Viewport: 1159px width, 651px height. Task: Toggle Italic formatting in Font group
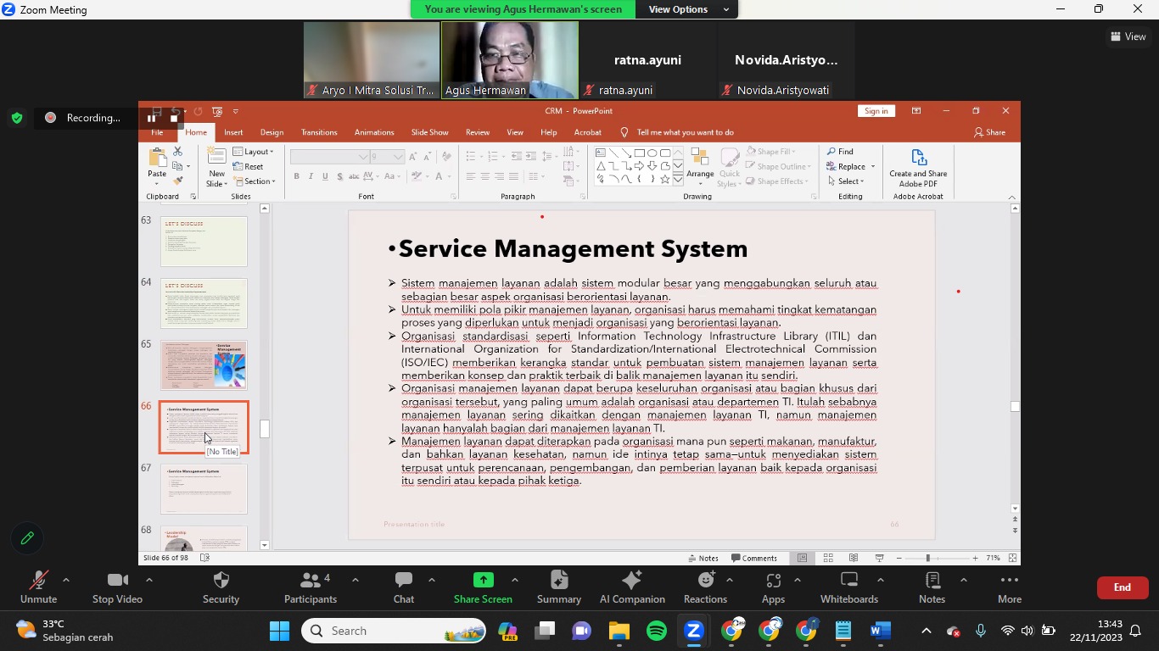point(311,176)
